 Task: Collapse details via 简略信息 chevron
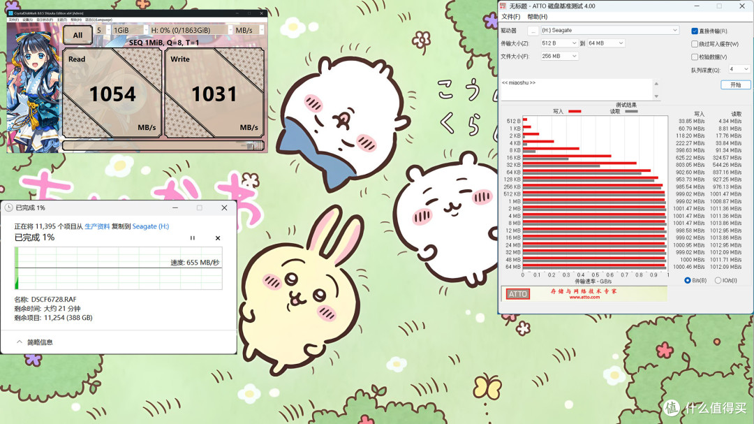(x=20, y=342)
